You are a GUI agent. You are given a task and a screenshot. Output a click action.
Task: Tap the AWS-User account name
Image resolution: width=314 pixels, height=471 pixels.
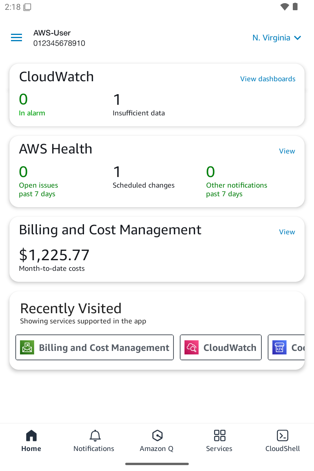coord(52,33)
